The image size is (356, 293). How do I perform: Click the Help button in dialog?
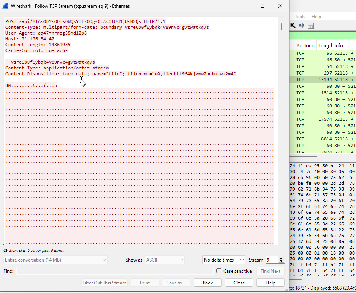click(x=270, y=283)
